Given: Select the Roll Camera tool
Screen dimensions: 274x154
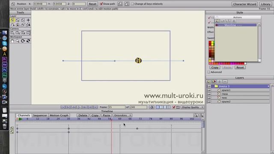Looking at the screenshot, I should pos(23,33).
